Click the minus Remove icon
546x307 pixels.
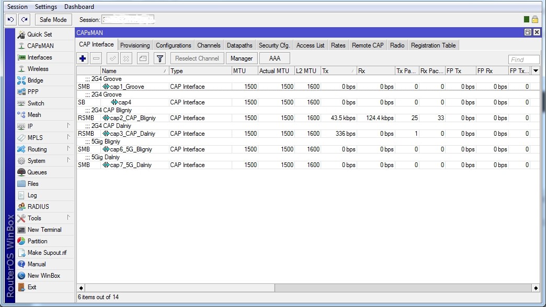pyautogui.click(x=96, y=58)
